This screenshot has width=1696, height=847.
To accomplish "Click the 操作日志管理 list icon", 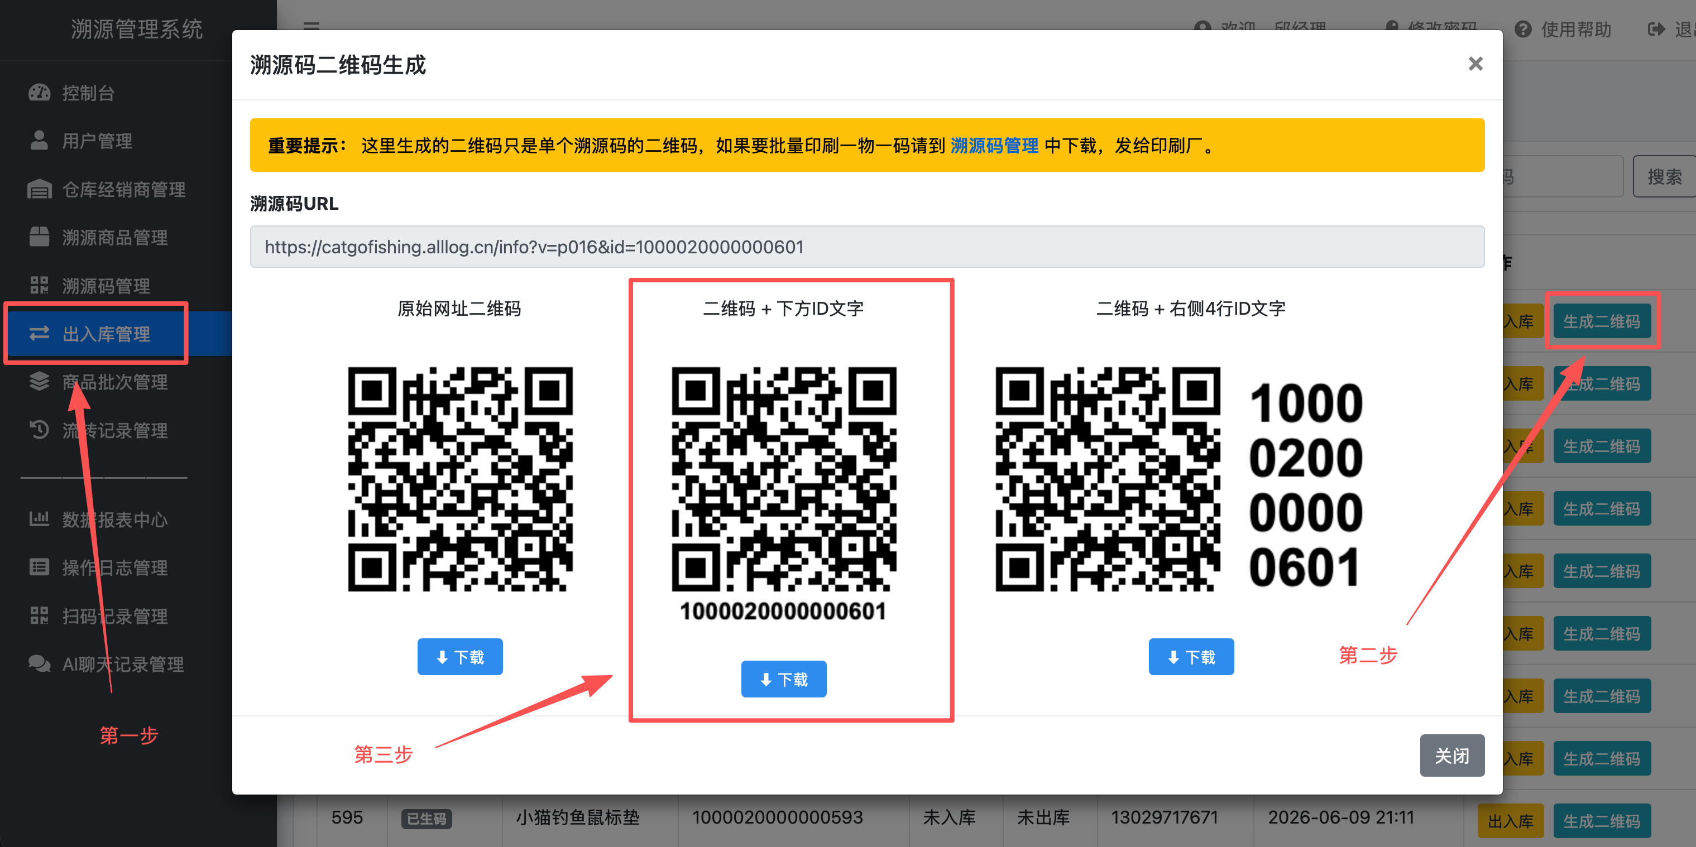I will click(x=40, y=567).
